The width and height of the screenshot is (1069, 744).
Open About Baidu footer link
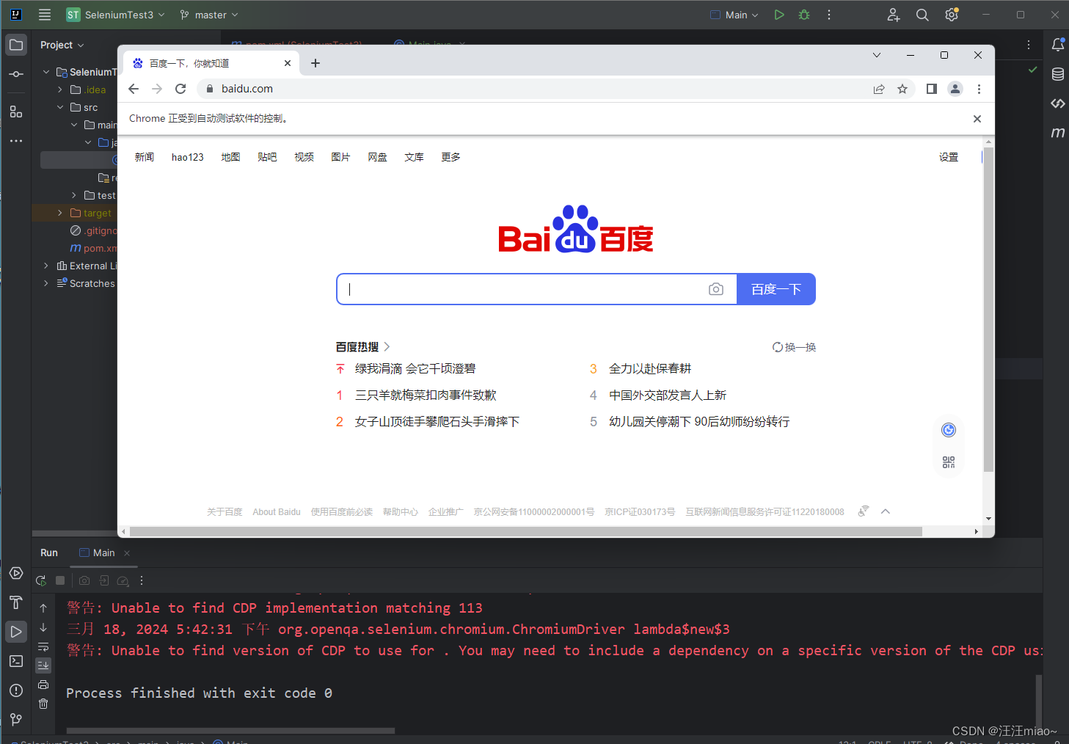(x=277, y=512)
